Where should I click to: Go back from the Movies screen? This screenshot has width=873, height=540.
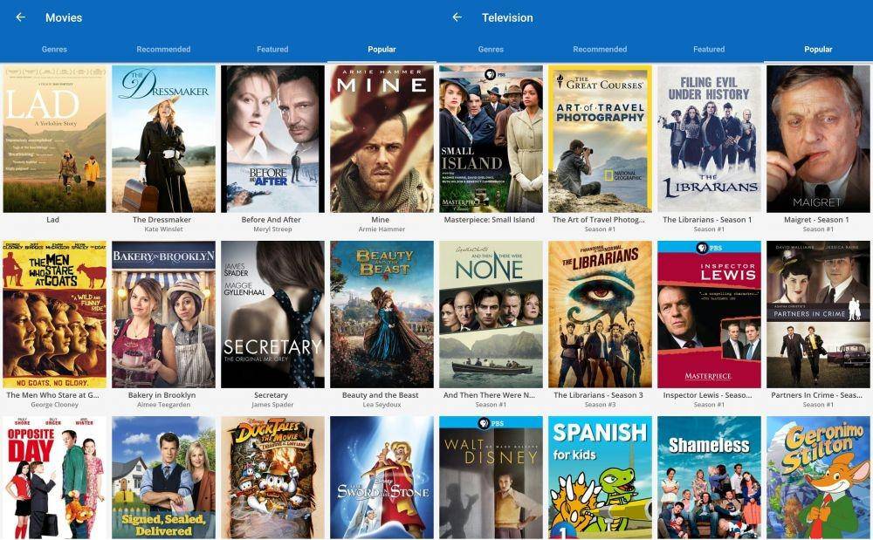(21, 17)
